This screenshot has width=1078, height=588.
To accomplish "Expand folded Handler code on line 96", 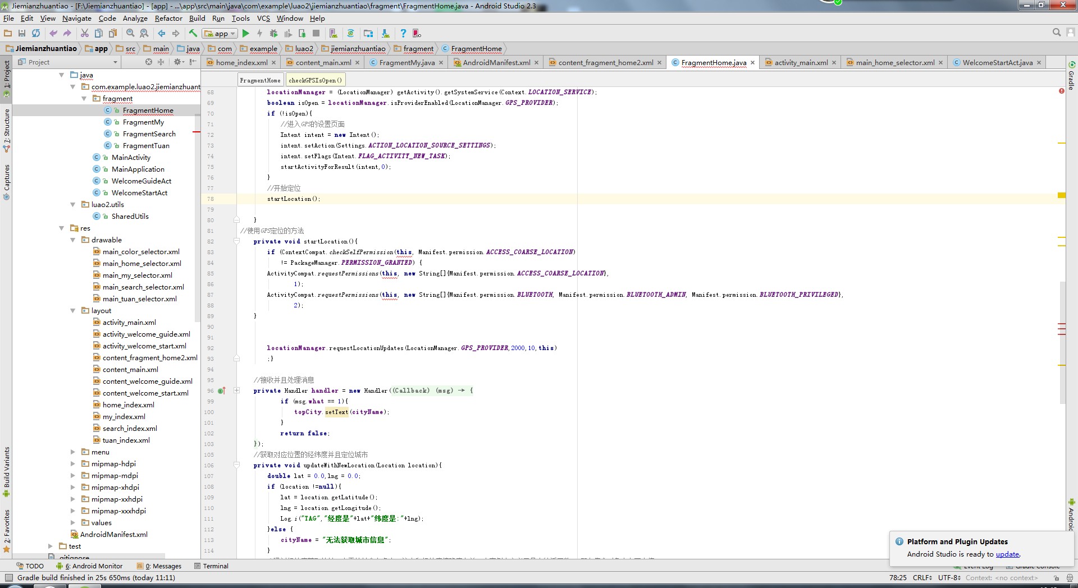I will point(236,391).
